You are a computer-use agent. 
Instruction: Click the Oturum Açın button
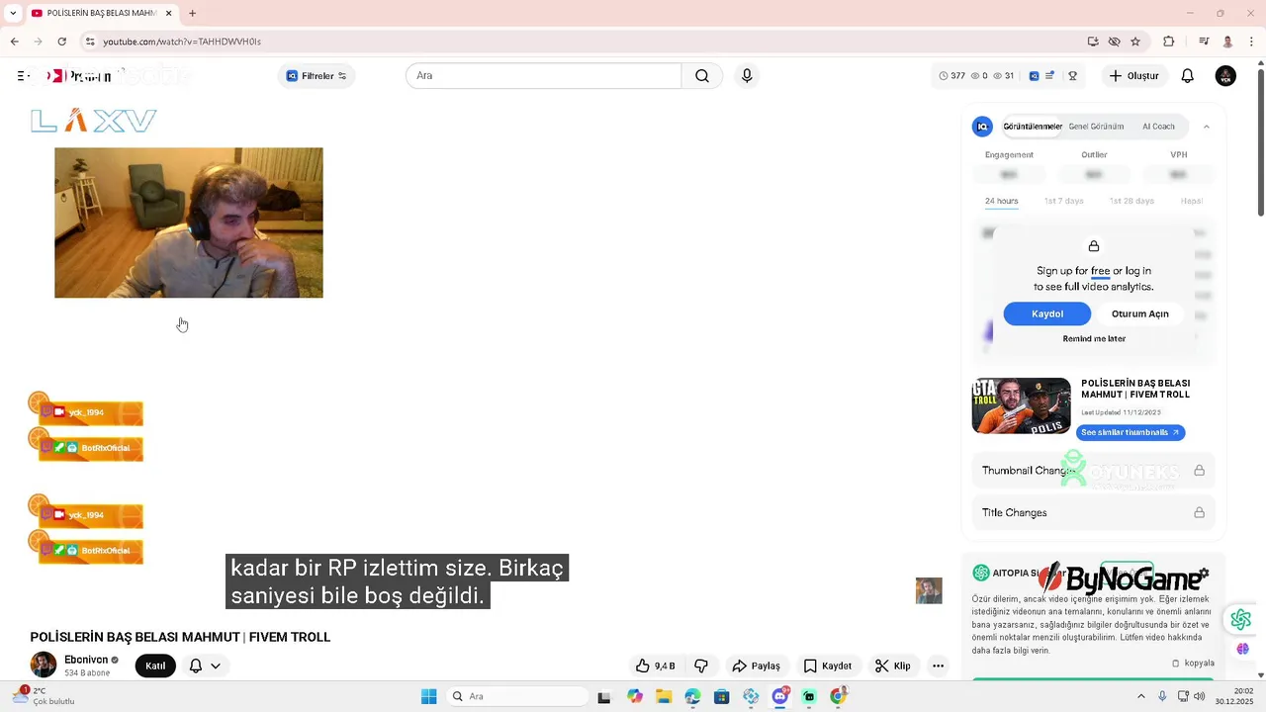[x=1139, y=313]
